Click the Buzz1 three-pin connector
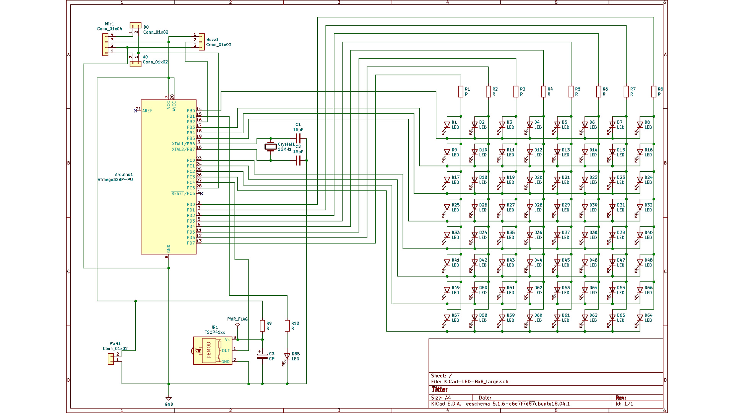 pyautogui.click(x=201, y=42)
